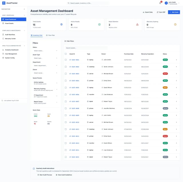Open the Asset Type filter dropdown
This screenshot has height=182, width=183.
(45, 58)
